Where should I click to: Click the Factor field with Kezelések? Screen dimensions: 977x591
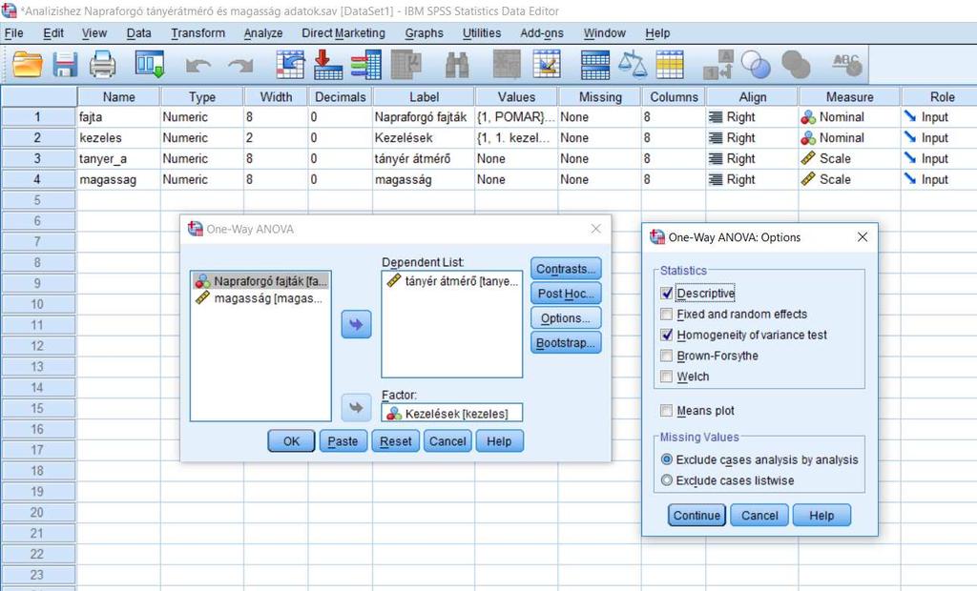(451, 414)
